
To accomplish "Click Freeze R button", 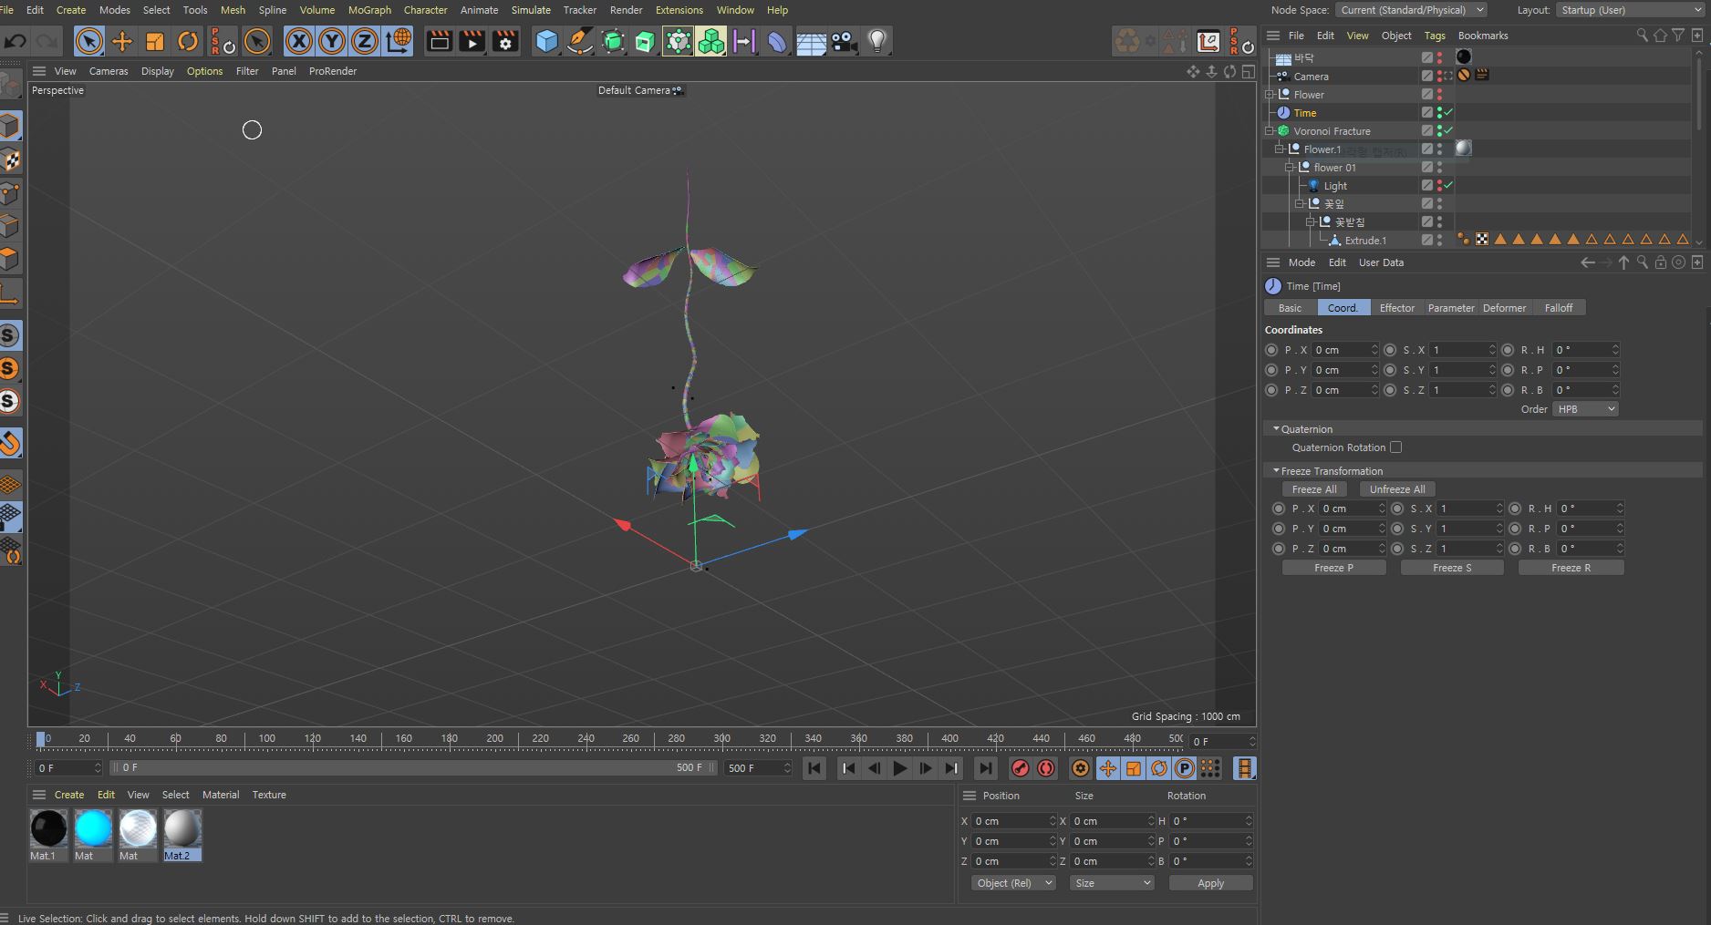I will (x=1571, y=568).
